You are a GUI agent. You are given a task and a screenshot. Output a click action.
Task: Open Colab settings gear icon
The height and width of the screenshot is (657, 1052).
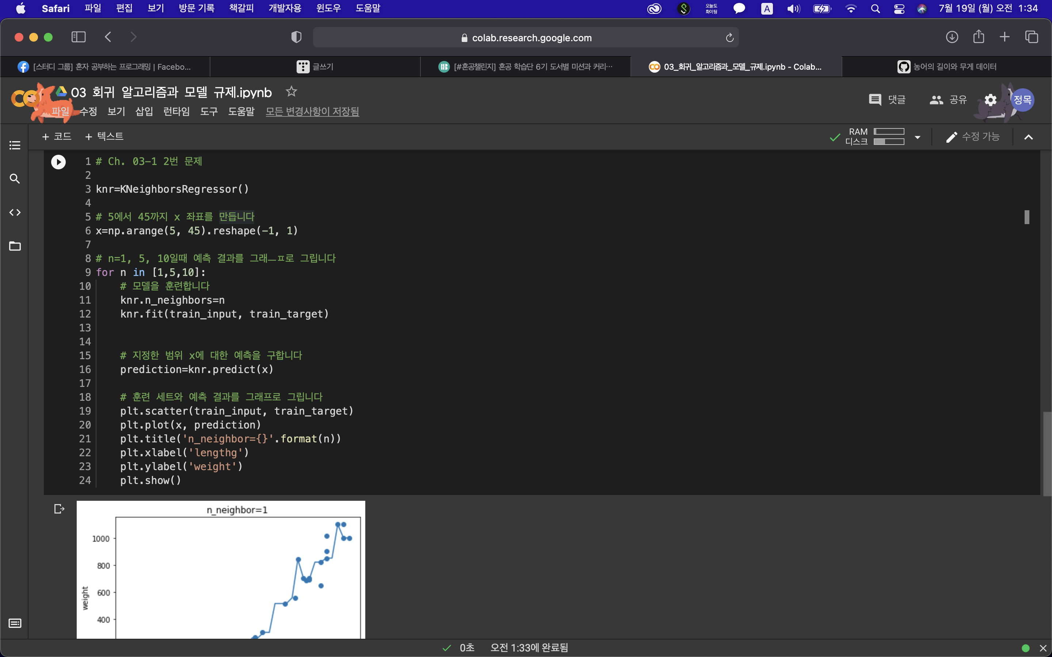click(990, 100)
